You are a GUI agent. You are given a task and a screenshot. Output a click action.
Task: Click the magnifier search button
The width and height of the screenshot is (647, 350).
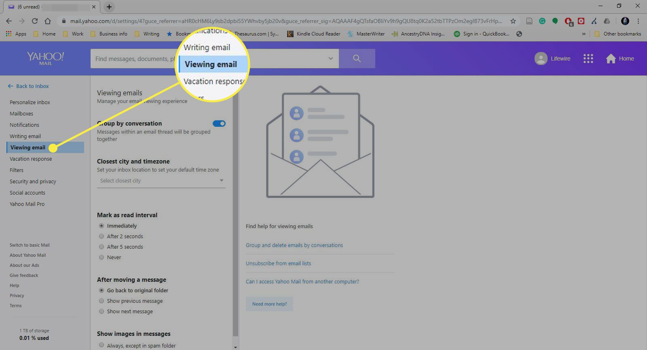pos(357,59)
